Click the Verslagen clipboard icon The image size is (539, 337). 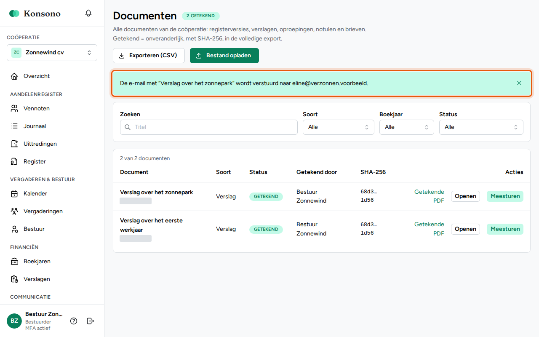coord(15,279)
